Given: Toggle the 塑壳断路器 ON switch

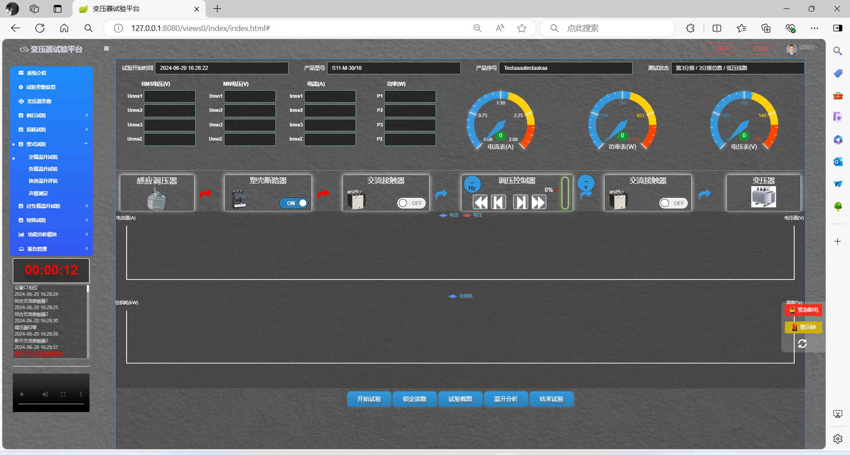Looking at the screenshot, I should pos(294,203).
